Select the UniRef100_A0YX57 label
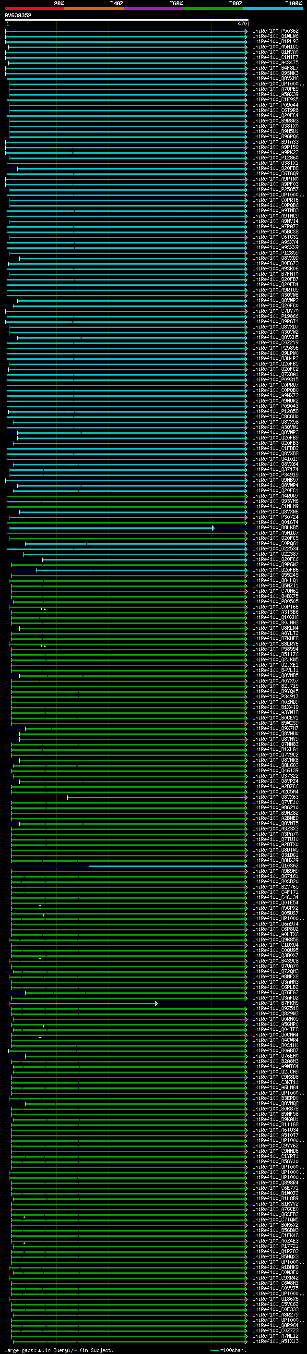This screenshot has height=1354, width=307. [275, 681]
